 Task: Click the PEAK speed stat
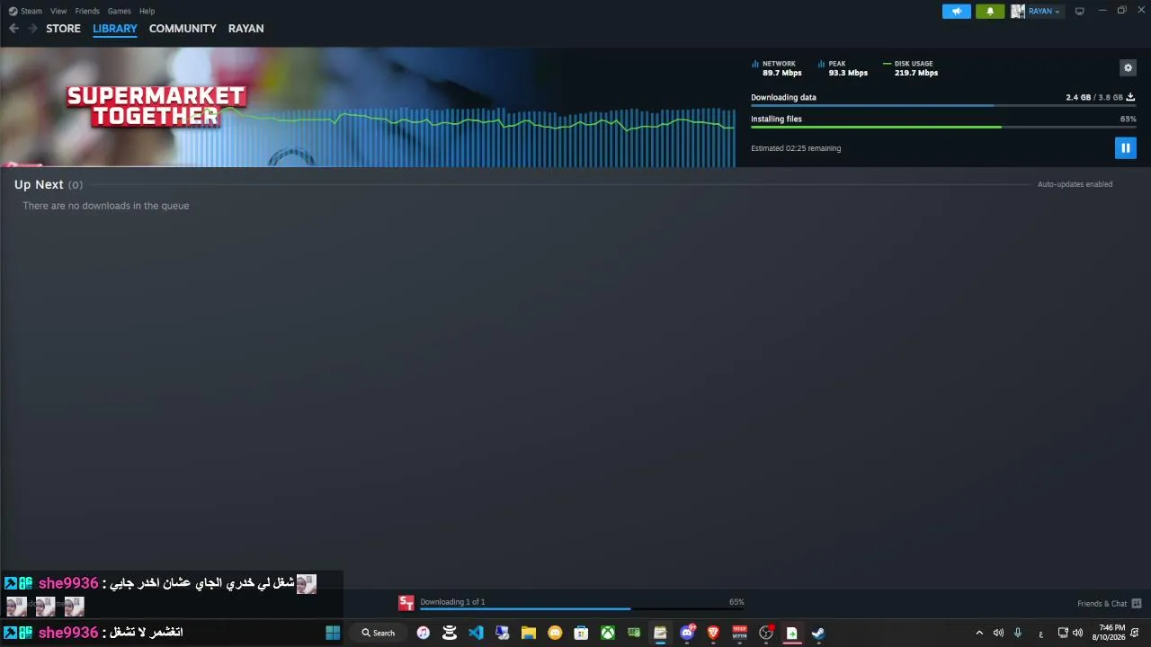click(x=843, y=68)
